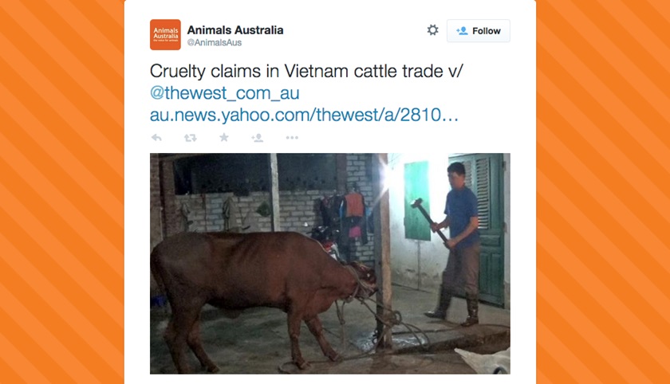
Task: Favorite the tweet with star icon
Action: point(224,137)
